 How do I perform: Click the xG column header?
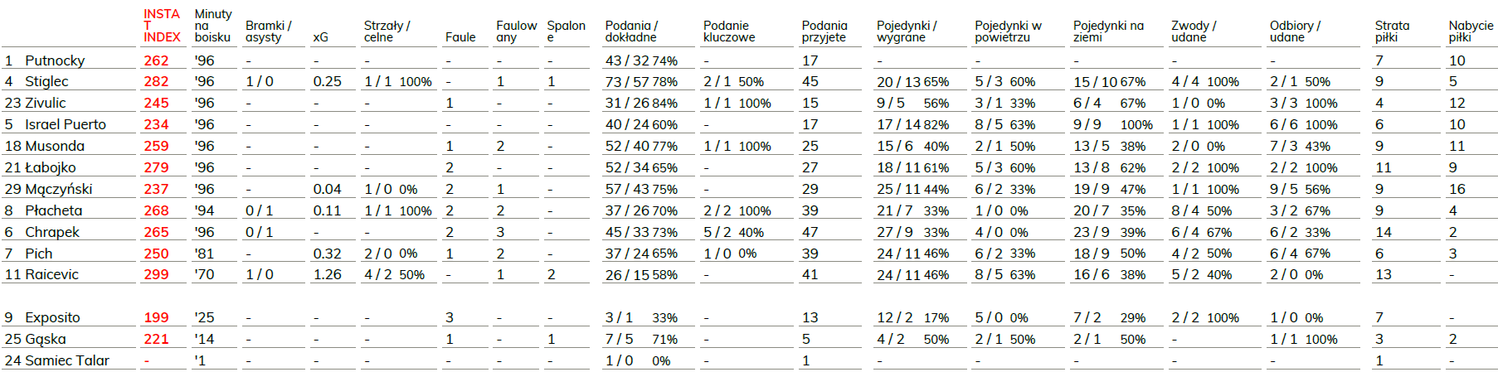[320, 37]
